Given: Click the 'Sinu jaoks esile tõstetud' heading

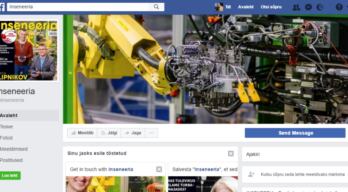Looking at the screenshot, I should 97,153.
